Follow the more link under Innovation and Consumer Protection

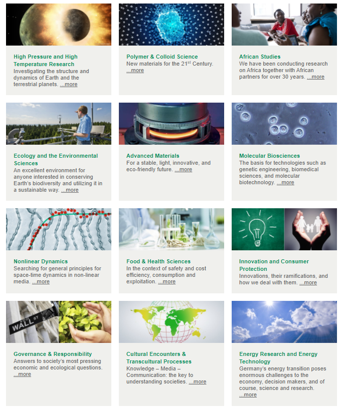(308, 282)
